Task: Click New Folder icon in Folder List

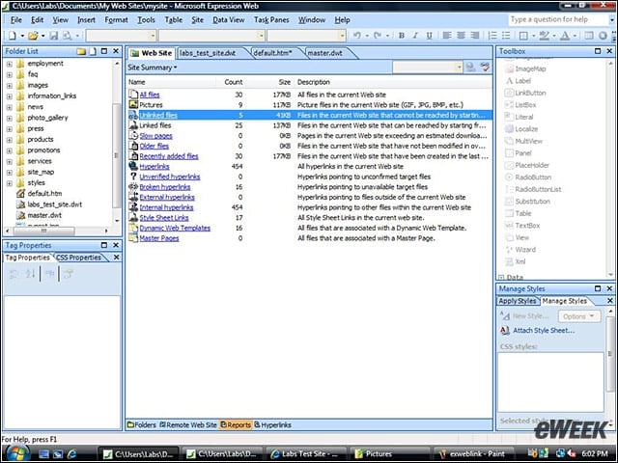Action: coord(81,51)
